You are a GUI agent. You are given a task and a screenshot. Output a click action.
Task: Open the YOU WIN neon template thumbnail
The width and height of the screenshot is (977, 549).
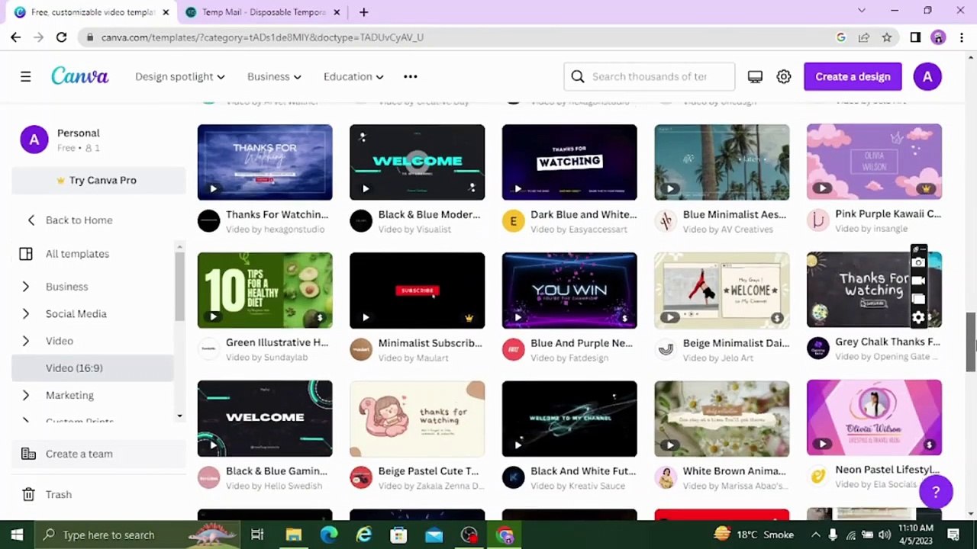(569, 291)
